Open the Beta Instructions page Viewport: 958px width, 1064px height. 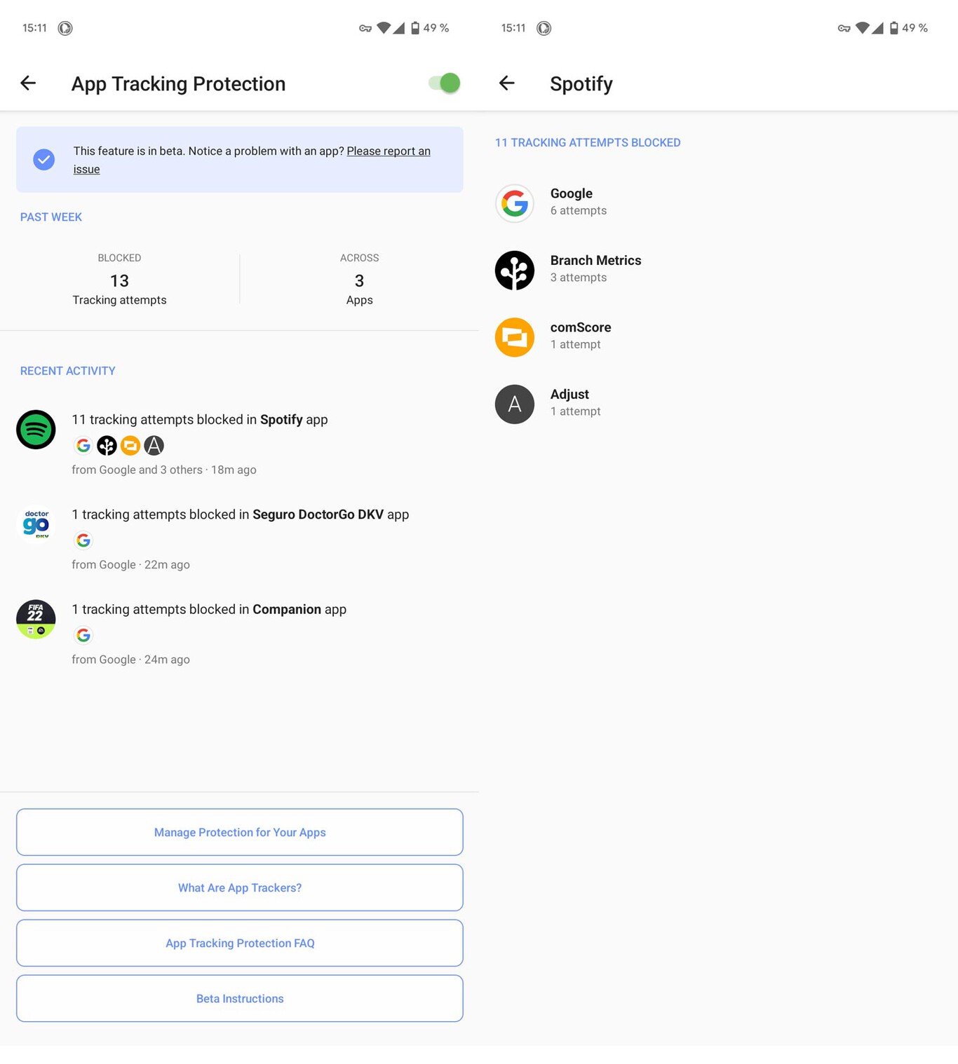(x=240, y=998)
